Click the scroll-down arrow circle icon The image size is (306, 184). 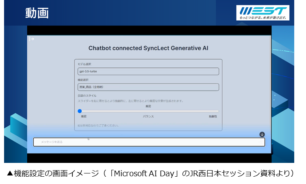(x=262, y=134)
